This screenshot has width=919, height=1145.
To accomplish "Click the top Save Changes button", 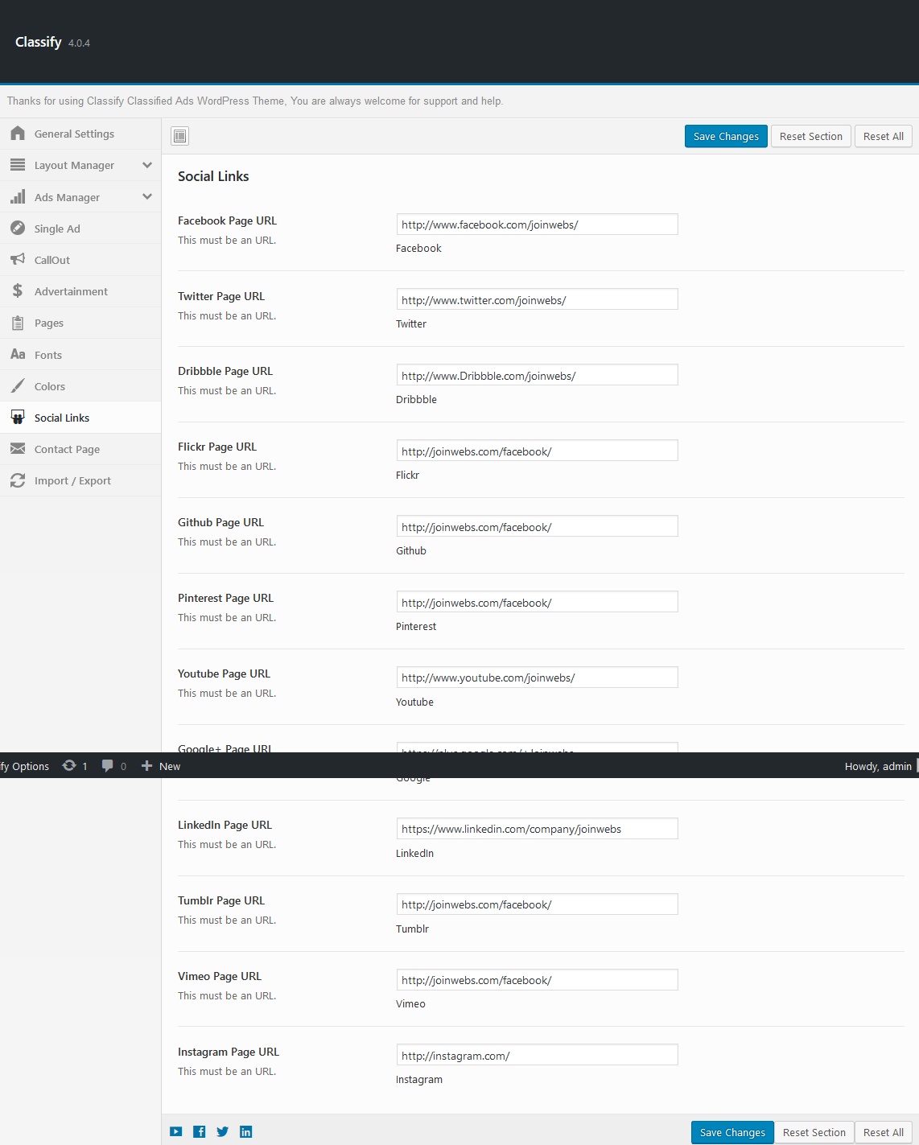I will 726,136.
